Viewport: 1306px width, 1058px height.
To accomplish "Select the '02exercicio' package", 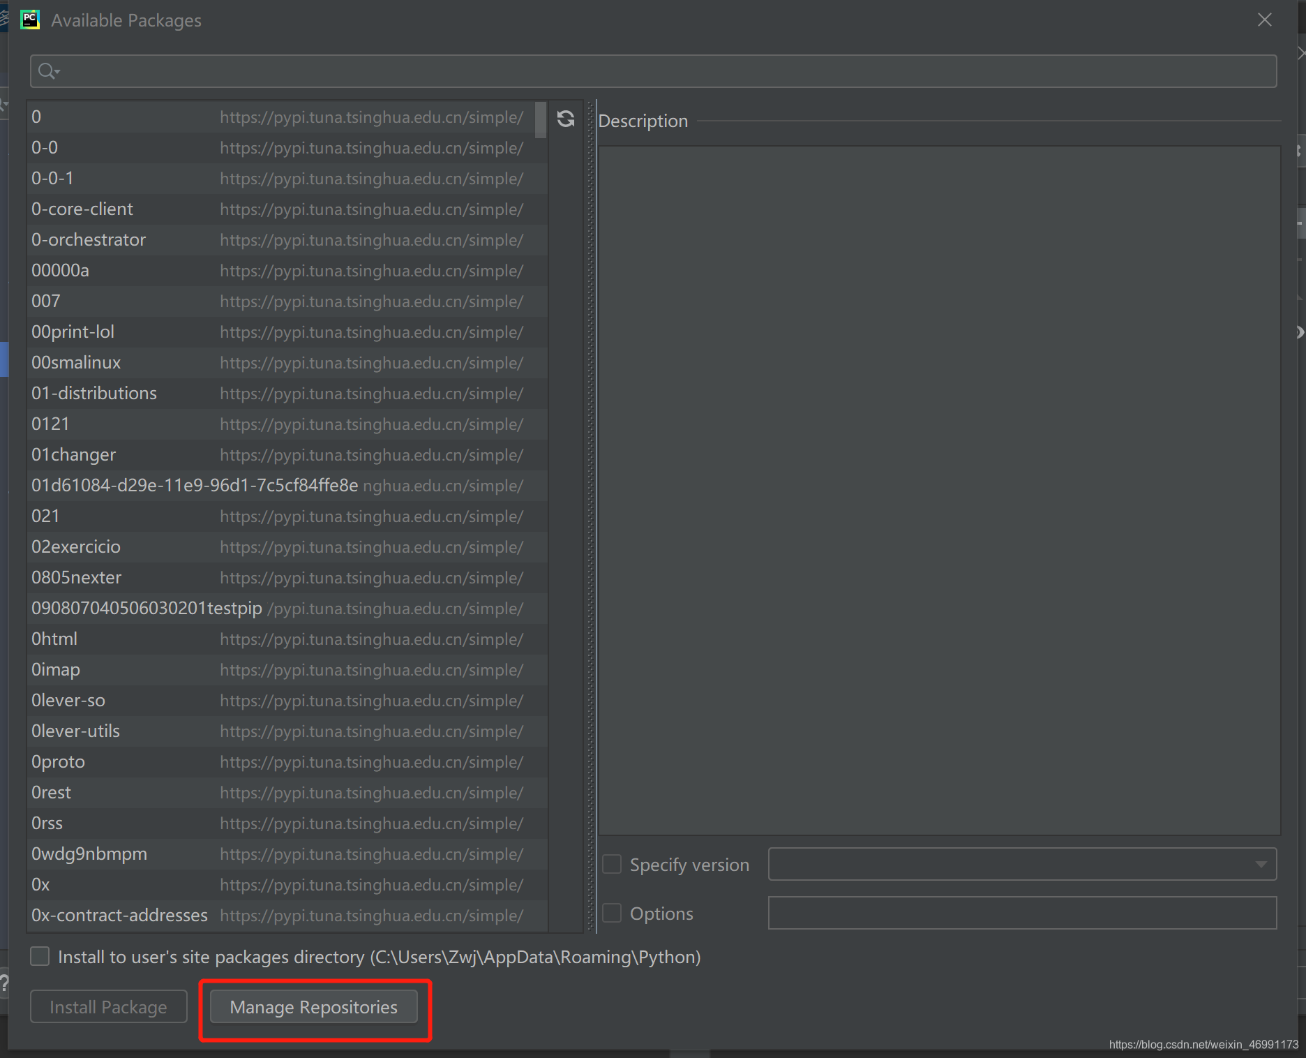I will (x=287, y=547).
